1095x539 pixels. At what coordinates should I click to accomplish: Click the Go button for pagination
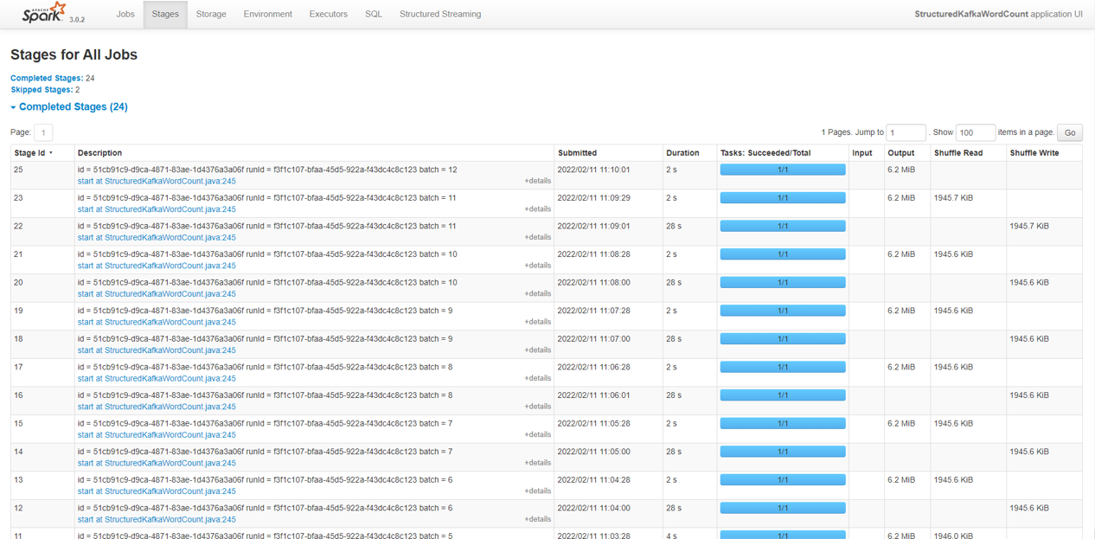pyautogui.click(x=1070, y=132)
